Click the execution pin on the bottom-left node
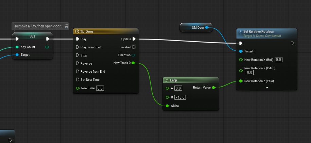311x143 pixels. [10, 140]
